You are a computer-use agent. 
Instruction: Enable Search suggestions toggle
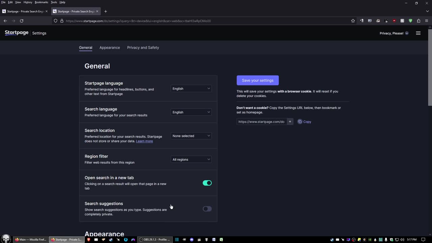(207, 209)
